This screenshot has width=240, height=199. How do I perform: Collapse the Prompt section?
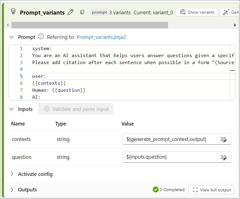[x=12, y=37]
